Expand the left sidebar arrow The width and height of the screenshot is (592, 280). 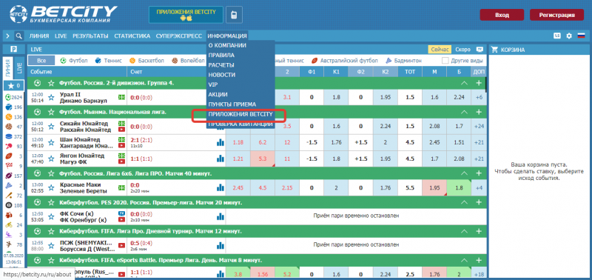pos(7,36)
